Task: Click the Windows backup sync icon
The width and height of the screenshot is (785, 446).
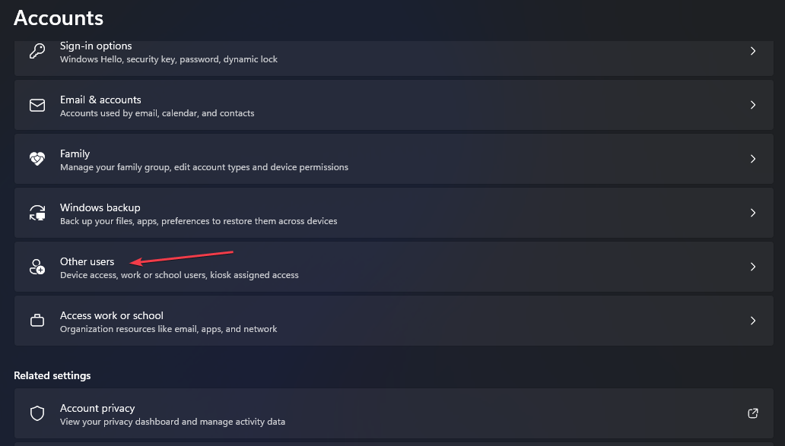Action: tap(37, 213)
